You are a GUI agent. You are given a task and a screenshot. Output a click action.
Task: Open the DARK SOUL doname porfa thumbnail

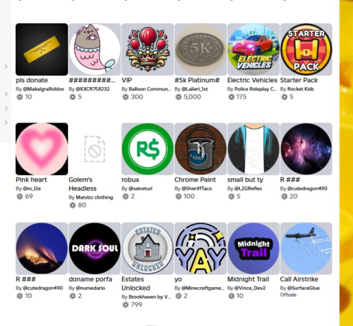95,248
